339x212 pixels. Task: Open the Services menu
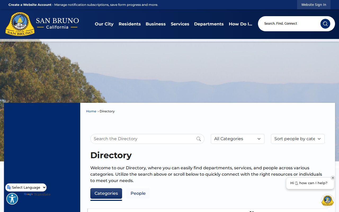coord(180,24)
